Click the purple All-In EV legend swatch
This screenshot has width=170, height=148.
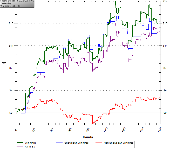point(20,146)
